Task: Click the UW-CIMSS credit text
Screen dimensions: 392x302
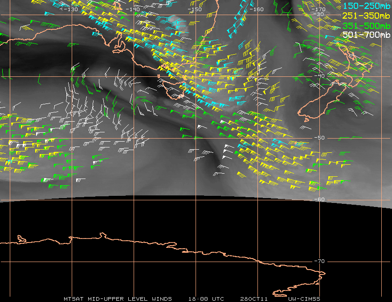Action: coord(304,299)
